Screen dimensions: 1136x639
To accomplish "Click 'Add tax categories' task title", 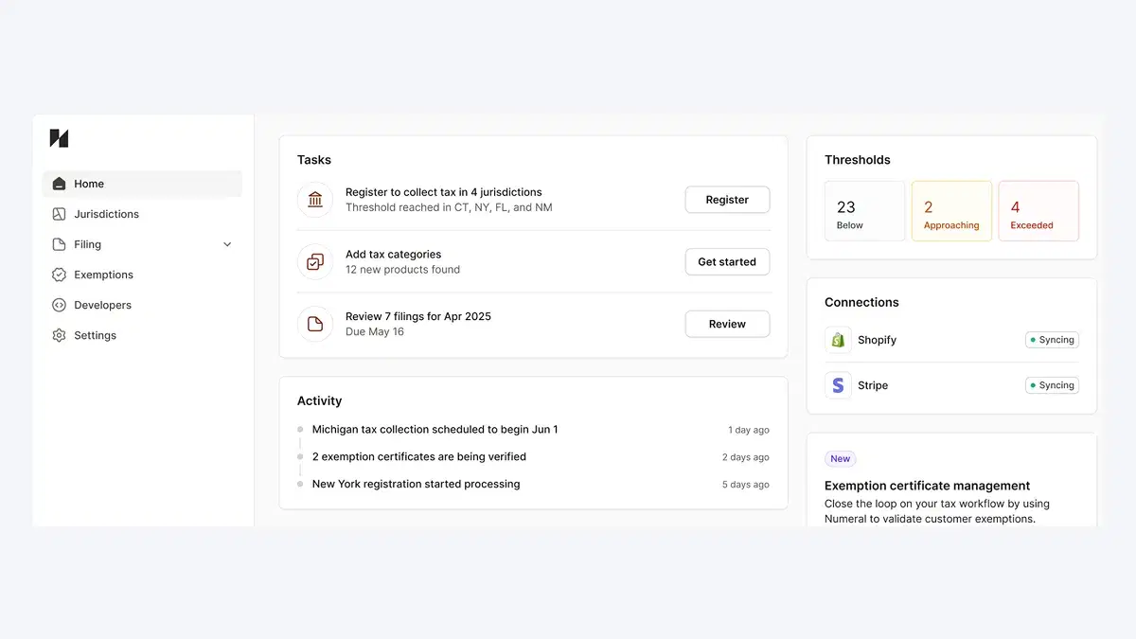I will pyautogui.click(x=393, y=254).
